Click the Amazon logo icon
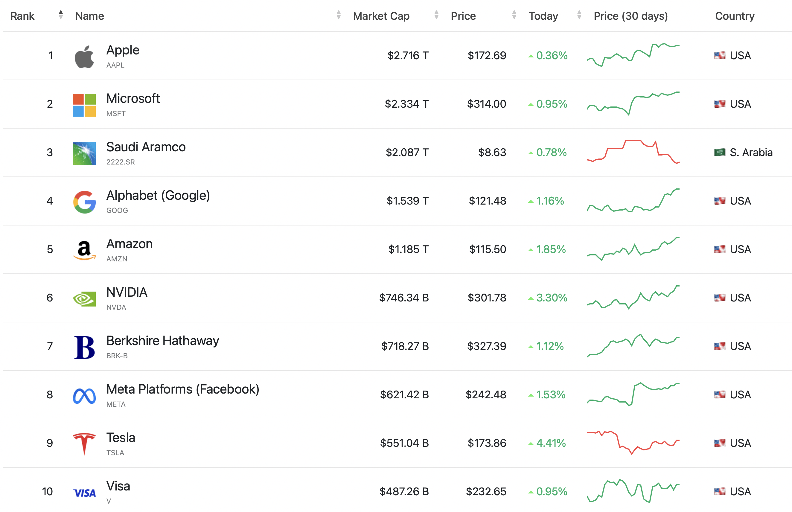The image size is (792, 512). click(x=84, y=250)
